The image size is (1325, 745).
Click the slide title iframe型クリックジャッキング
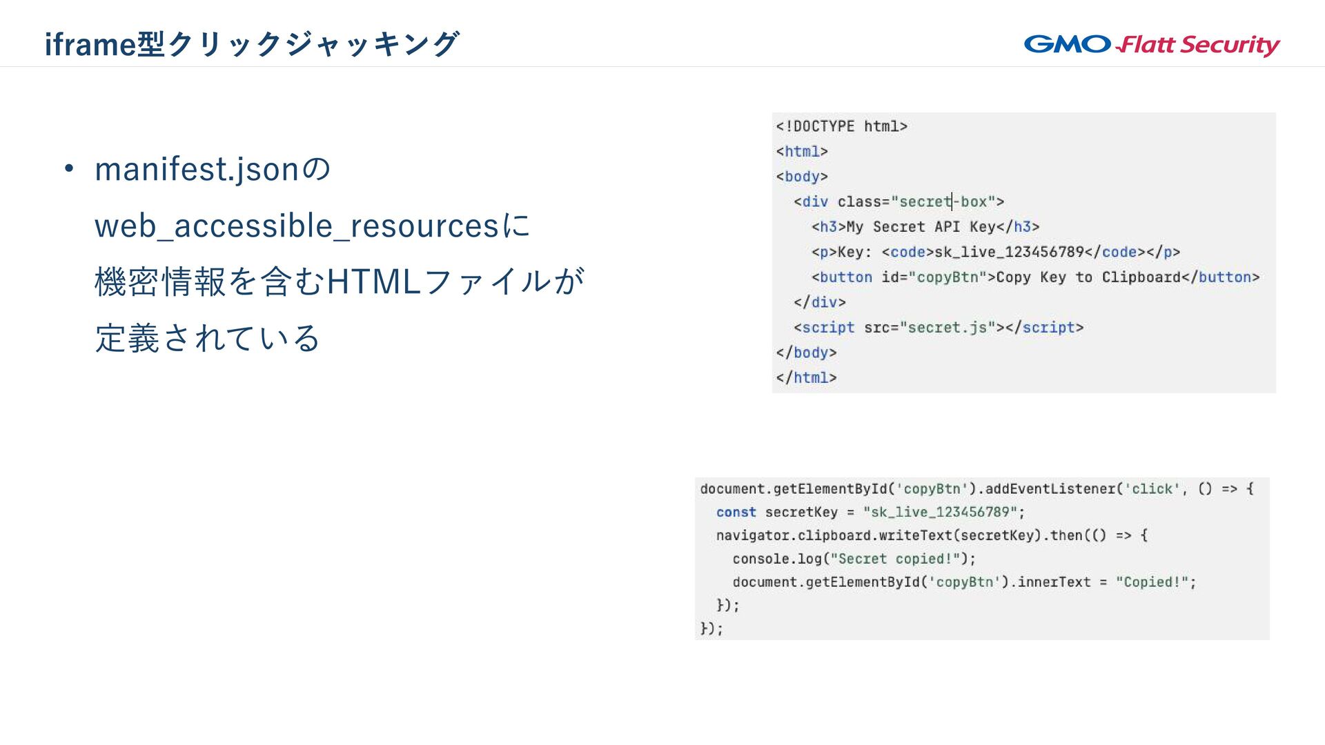point(251,44)
